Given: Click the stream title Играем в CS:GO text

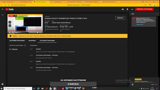Looking at the screenshot, I should 66,18.
